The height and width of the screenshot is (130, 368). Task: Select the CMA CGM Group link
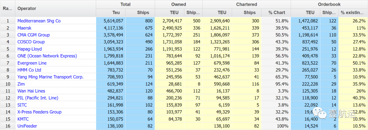(x=33, y=35)
